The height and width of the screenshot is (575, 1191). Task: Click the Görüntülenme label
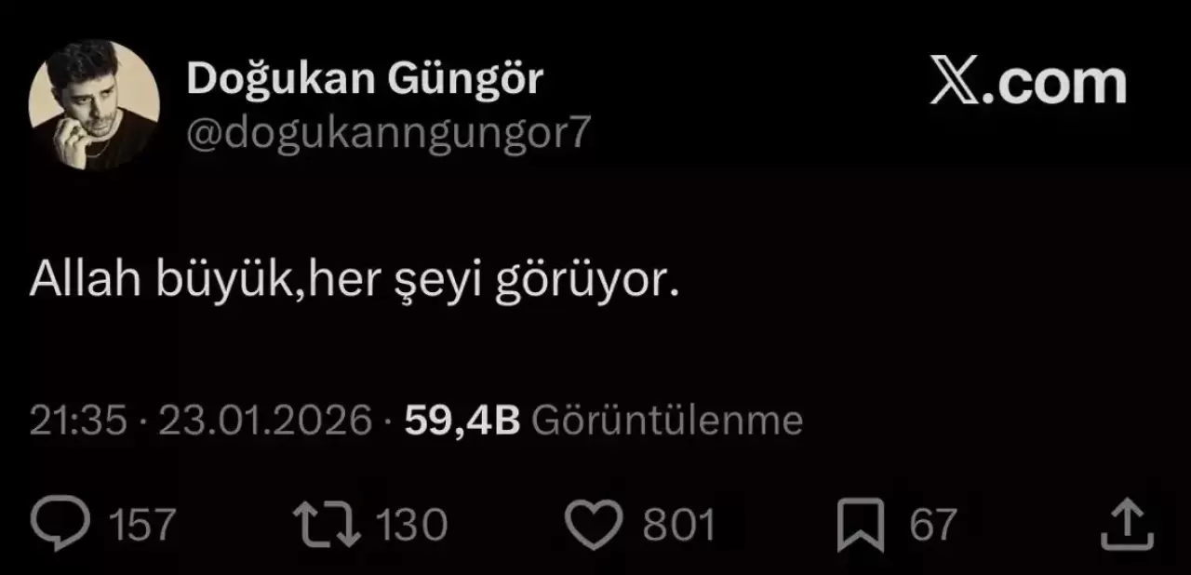[666, 421]
